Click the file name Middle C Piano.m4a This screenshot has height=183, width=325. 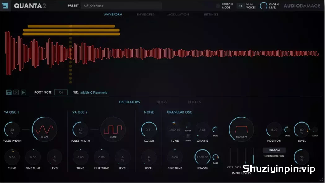click(94, 92)
